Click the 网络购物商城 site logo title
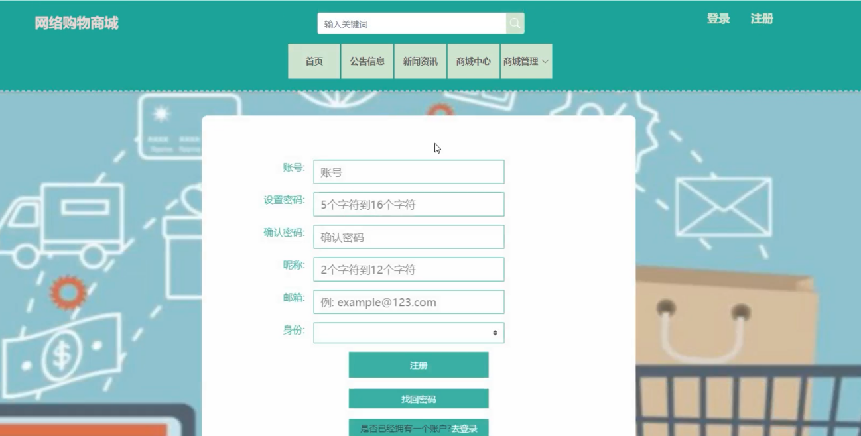This screenshot has height=436, width=861. 77,23
